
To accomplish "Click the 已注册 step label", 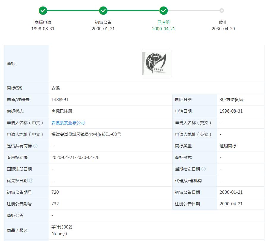I will coord(163,22).
